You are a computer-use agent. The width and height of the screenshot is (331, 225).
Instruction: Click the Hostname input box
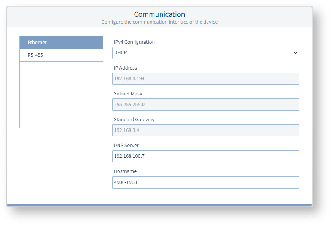point(205,182)
